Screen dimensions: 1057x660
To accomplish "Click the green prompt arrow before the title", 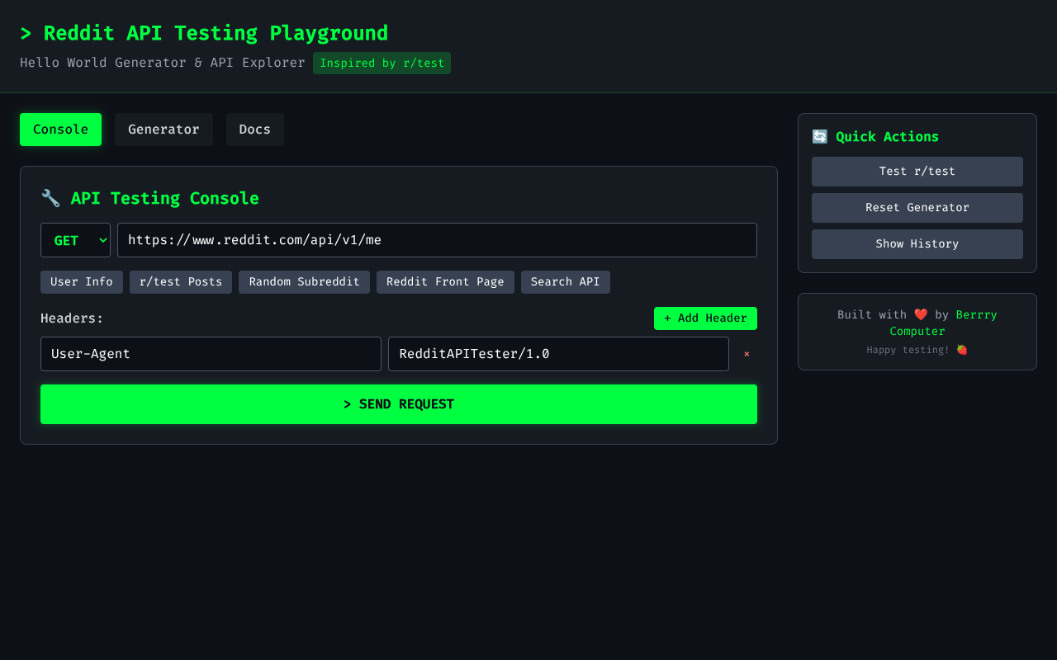I will (x=26, y=33).
